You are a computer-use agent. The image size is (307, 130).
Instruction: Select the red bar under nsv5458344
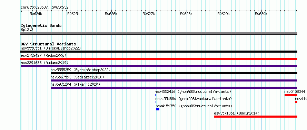tap(291, 95)
